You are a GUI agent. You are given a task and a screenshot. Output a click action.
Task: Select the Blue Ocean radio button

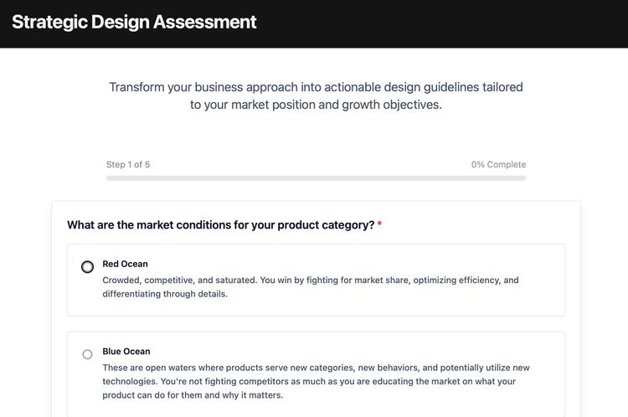click(x=87, y=354)
